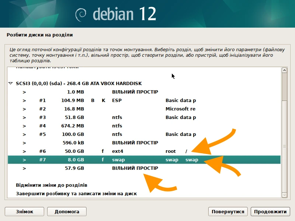
Task: Click the scrollbar down arrow
Action: (284, 195)
